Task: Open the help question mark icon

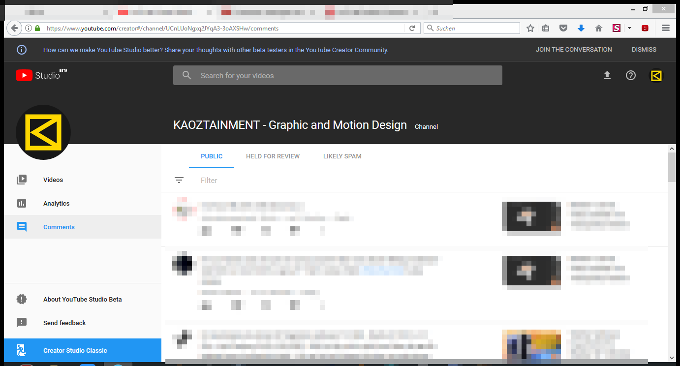Action: coord(631,75)
